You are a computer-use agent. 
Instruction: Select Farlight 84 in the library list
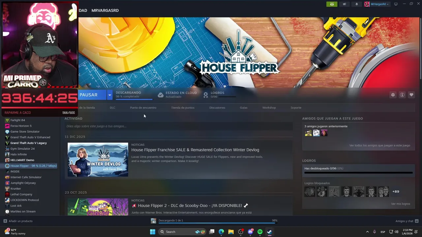pyautogui.click(x=17, y=120)
